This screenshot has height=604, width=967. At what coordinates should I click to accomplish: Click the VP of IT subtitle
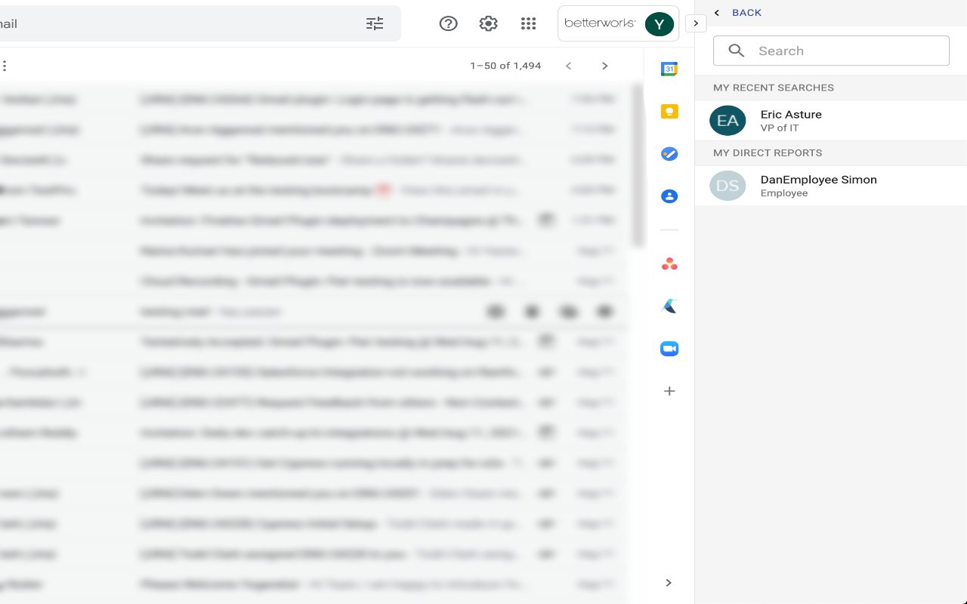tap(780, 128)
